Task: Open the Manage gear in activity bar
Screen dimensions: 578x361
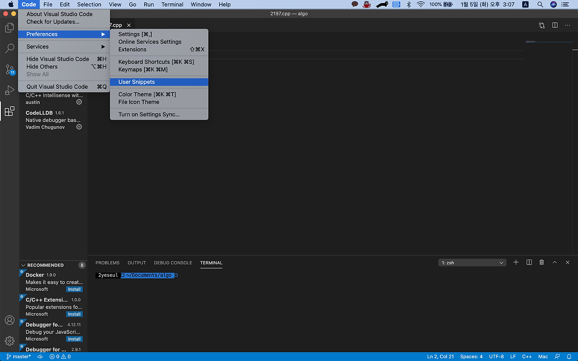Action: click(x=9, y=341)
